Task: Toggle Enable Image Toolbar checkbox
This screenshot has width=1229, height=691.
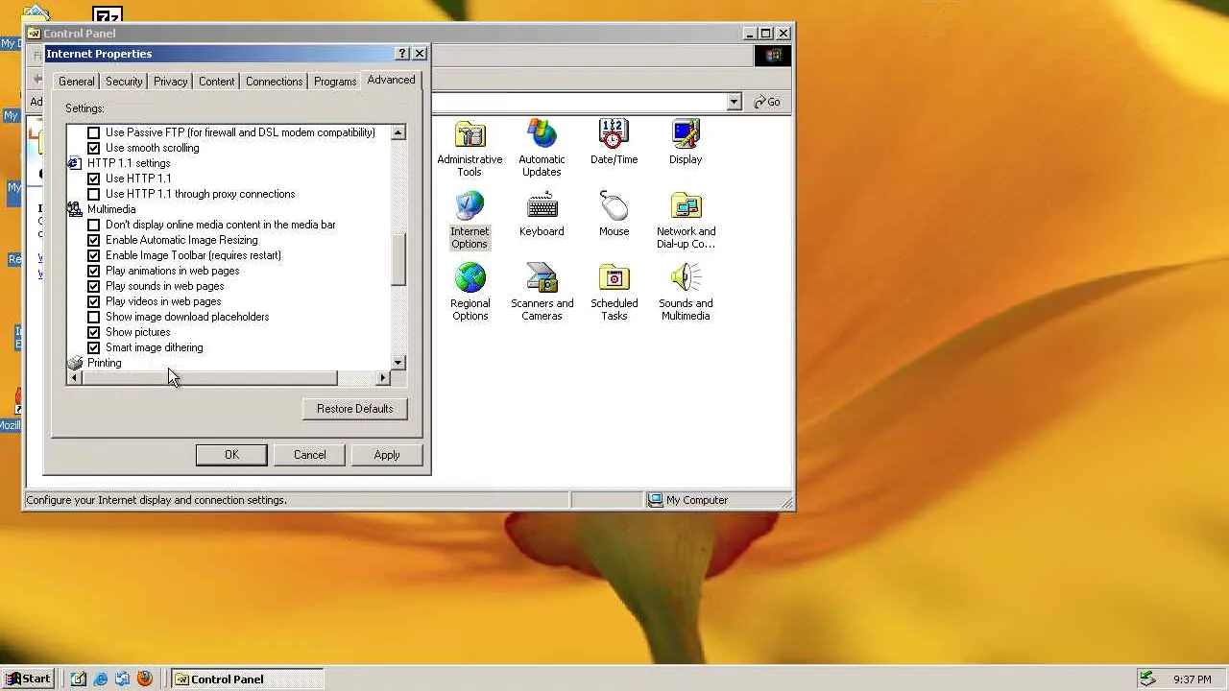Action: 93,255
